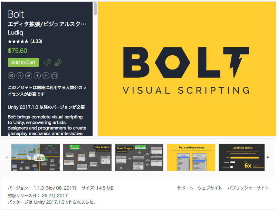Visit the パブリッシャーサイト link
The height and width of the screenshot is (211, 277).
248,188
